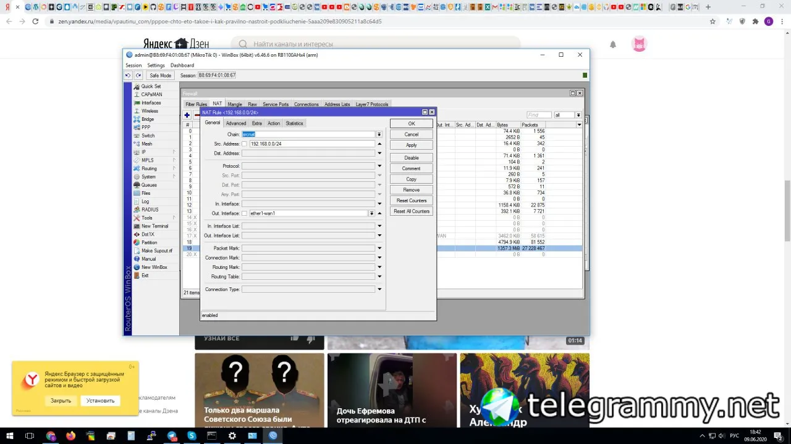Click the WinBox undo arrow
Viewport: 791px width, 444px height.
click(128, 75)
